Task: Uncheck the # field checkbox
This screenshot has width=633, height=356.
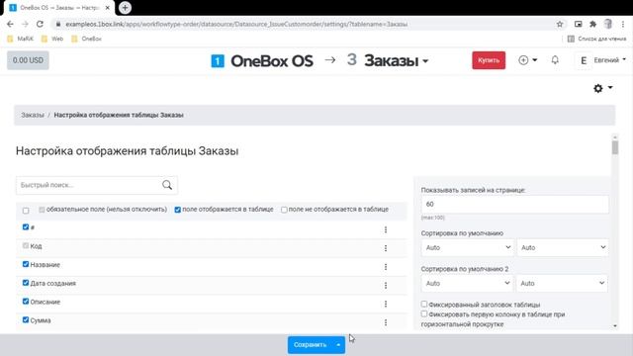Action: (x=26, y=226)
